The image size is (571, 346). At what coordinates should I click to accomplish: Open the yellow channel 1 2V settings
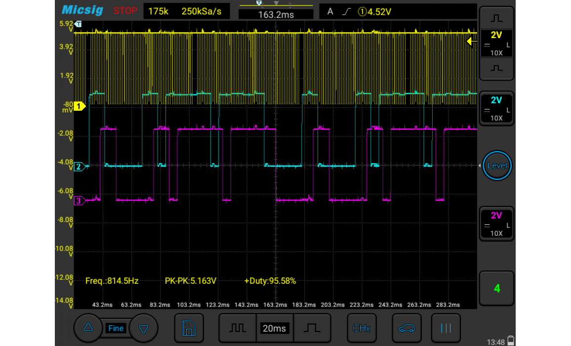[x=496, y=43]
